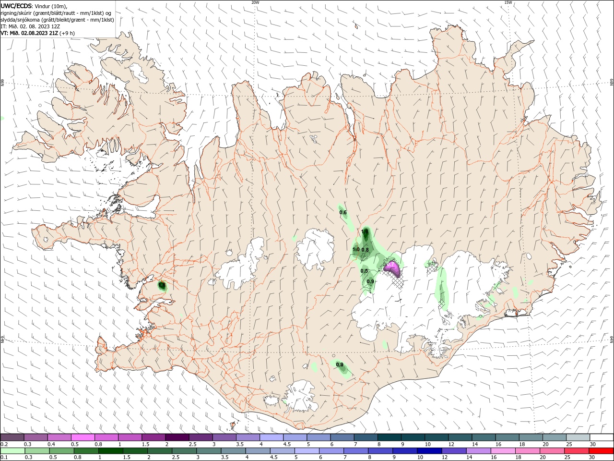Choose the darkest purple 2–2.5 snow swatch
614x461 pixels.
[x=177, y=437]
